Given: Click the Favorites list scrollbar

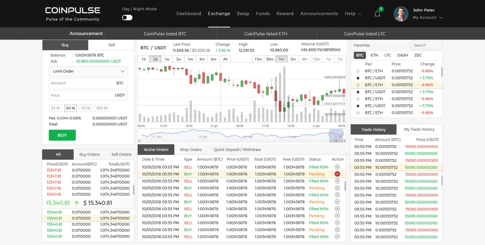Looking at the screenshot, I should point(442,72).
